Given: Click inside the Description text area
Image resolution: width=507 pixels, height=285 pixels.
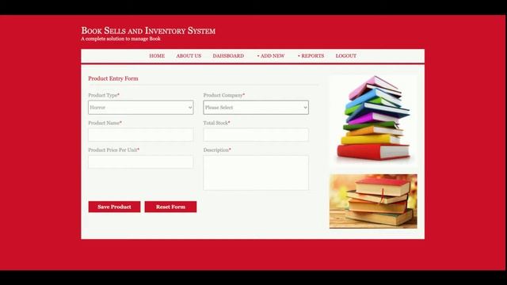Looking at the screenshot, I should click(x=256, y=173).
